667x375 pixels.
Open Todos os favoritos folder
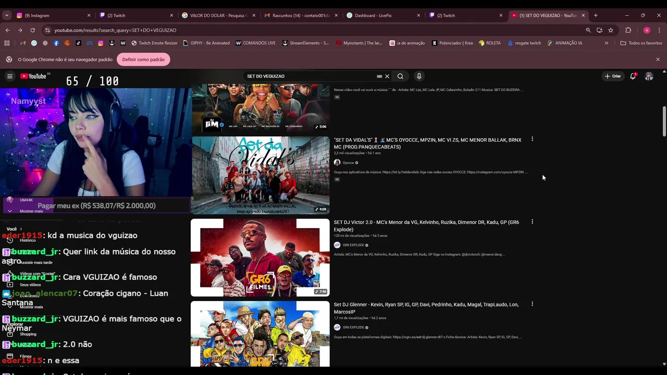[x=641, y=43]
